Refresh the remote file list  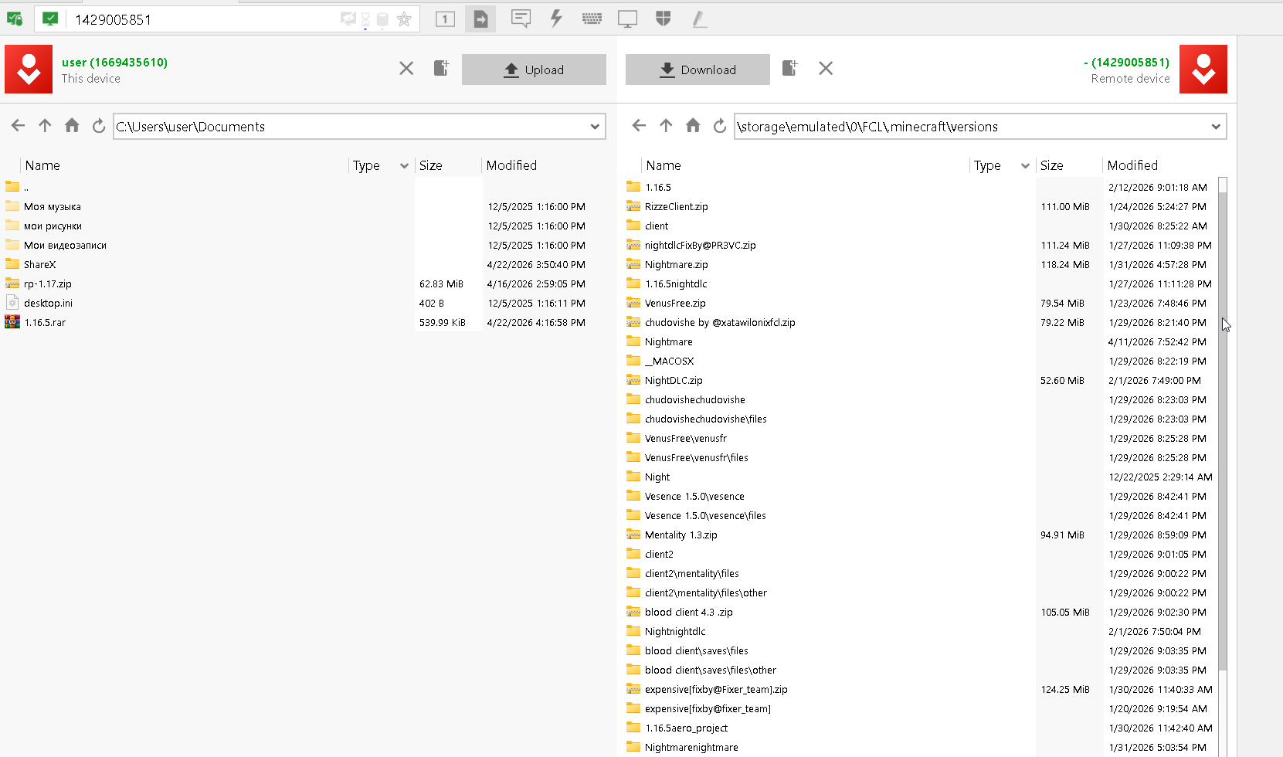click(720, 126)
